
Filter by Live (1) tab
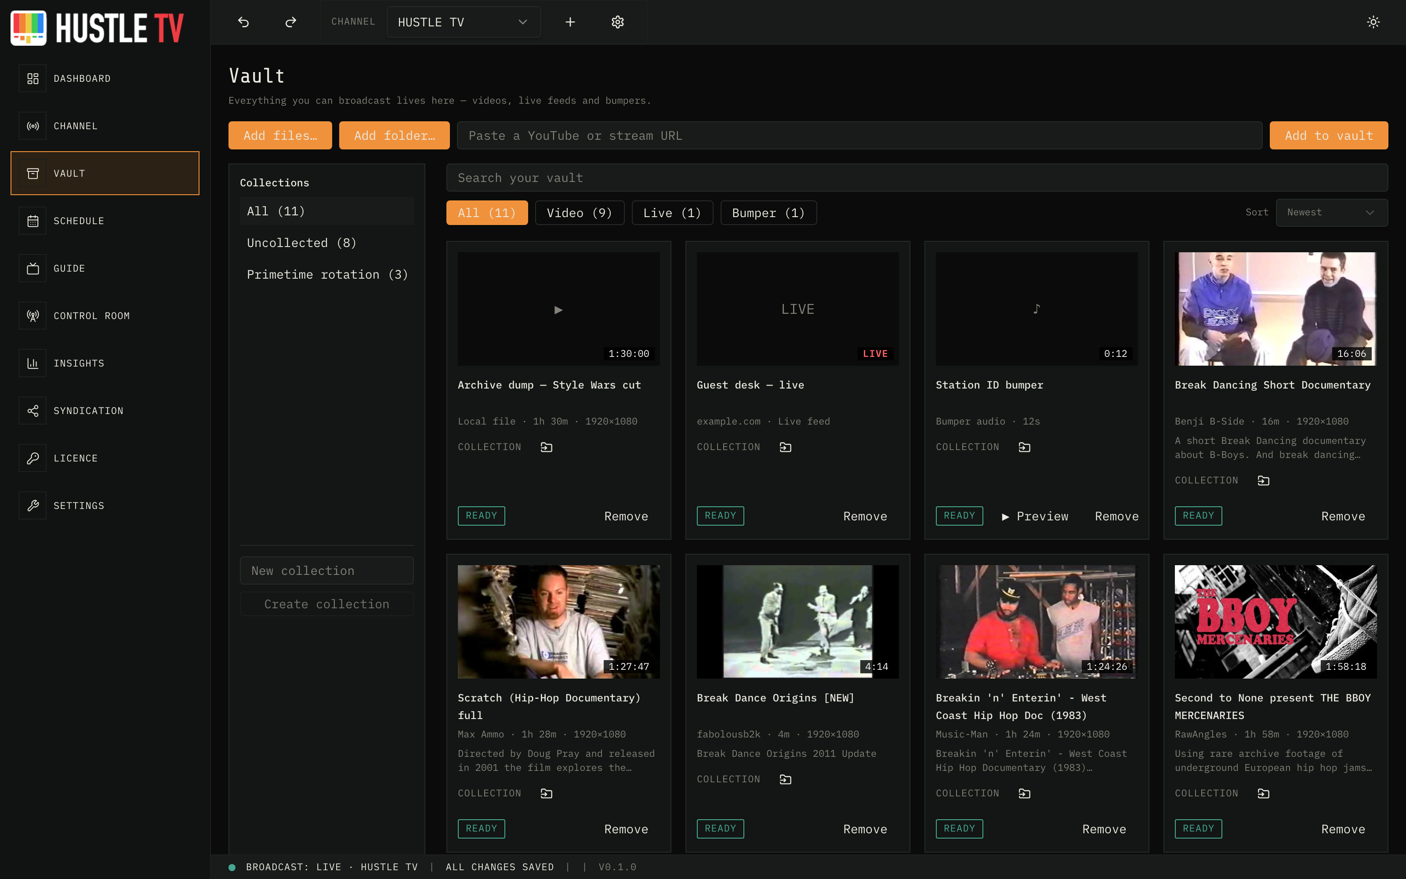click(x=672, y=213)
